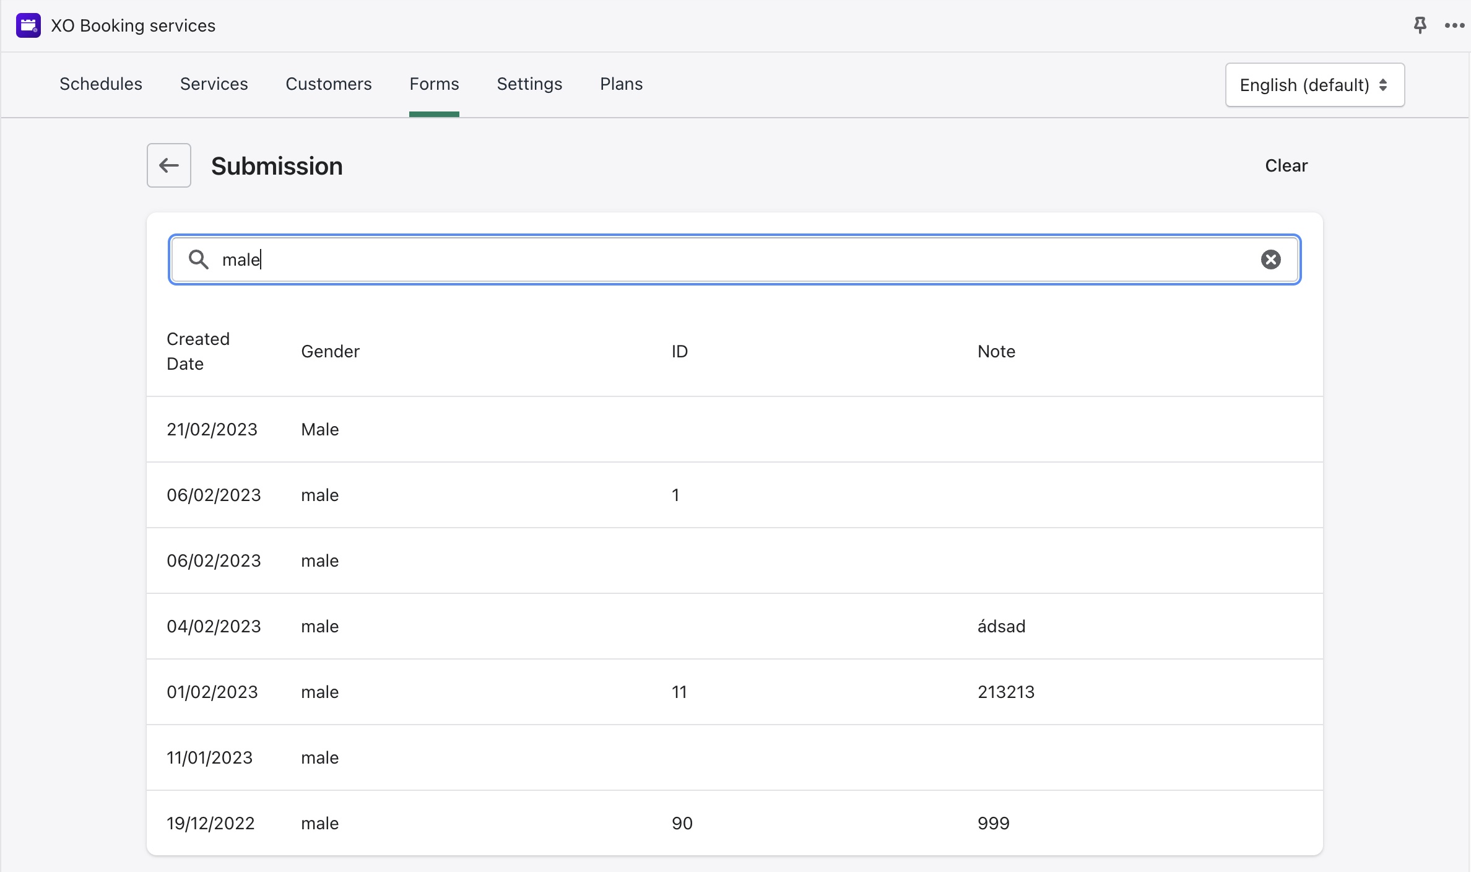
Task: Click the XO Booking services app icon
Action: [x=28, y=25]
